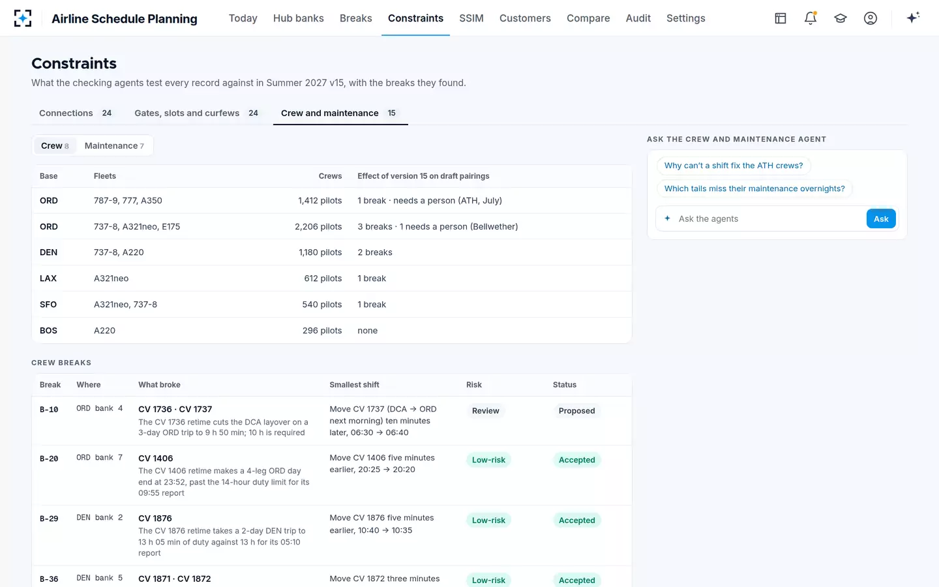939x587 pixels.
Task: Open the Compare page
Action: (588, 18)
